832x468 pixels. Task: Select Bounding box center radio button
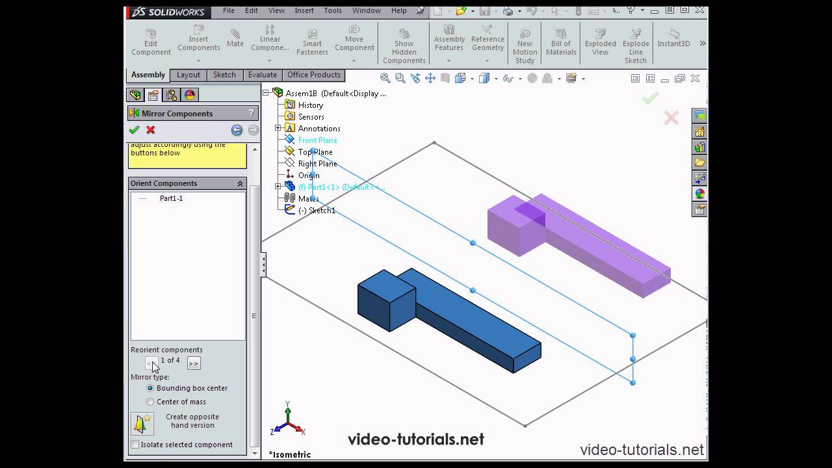[150, 388]
